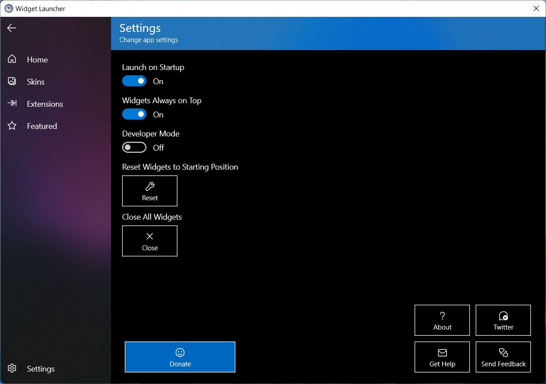Click the Widget Launcher title bar icon
546x384 pixels.
[x=8, y=8]
